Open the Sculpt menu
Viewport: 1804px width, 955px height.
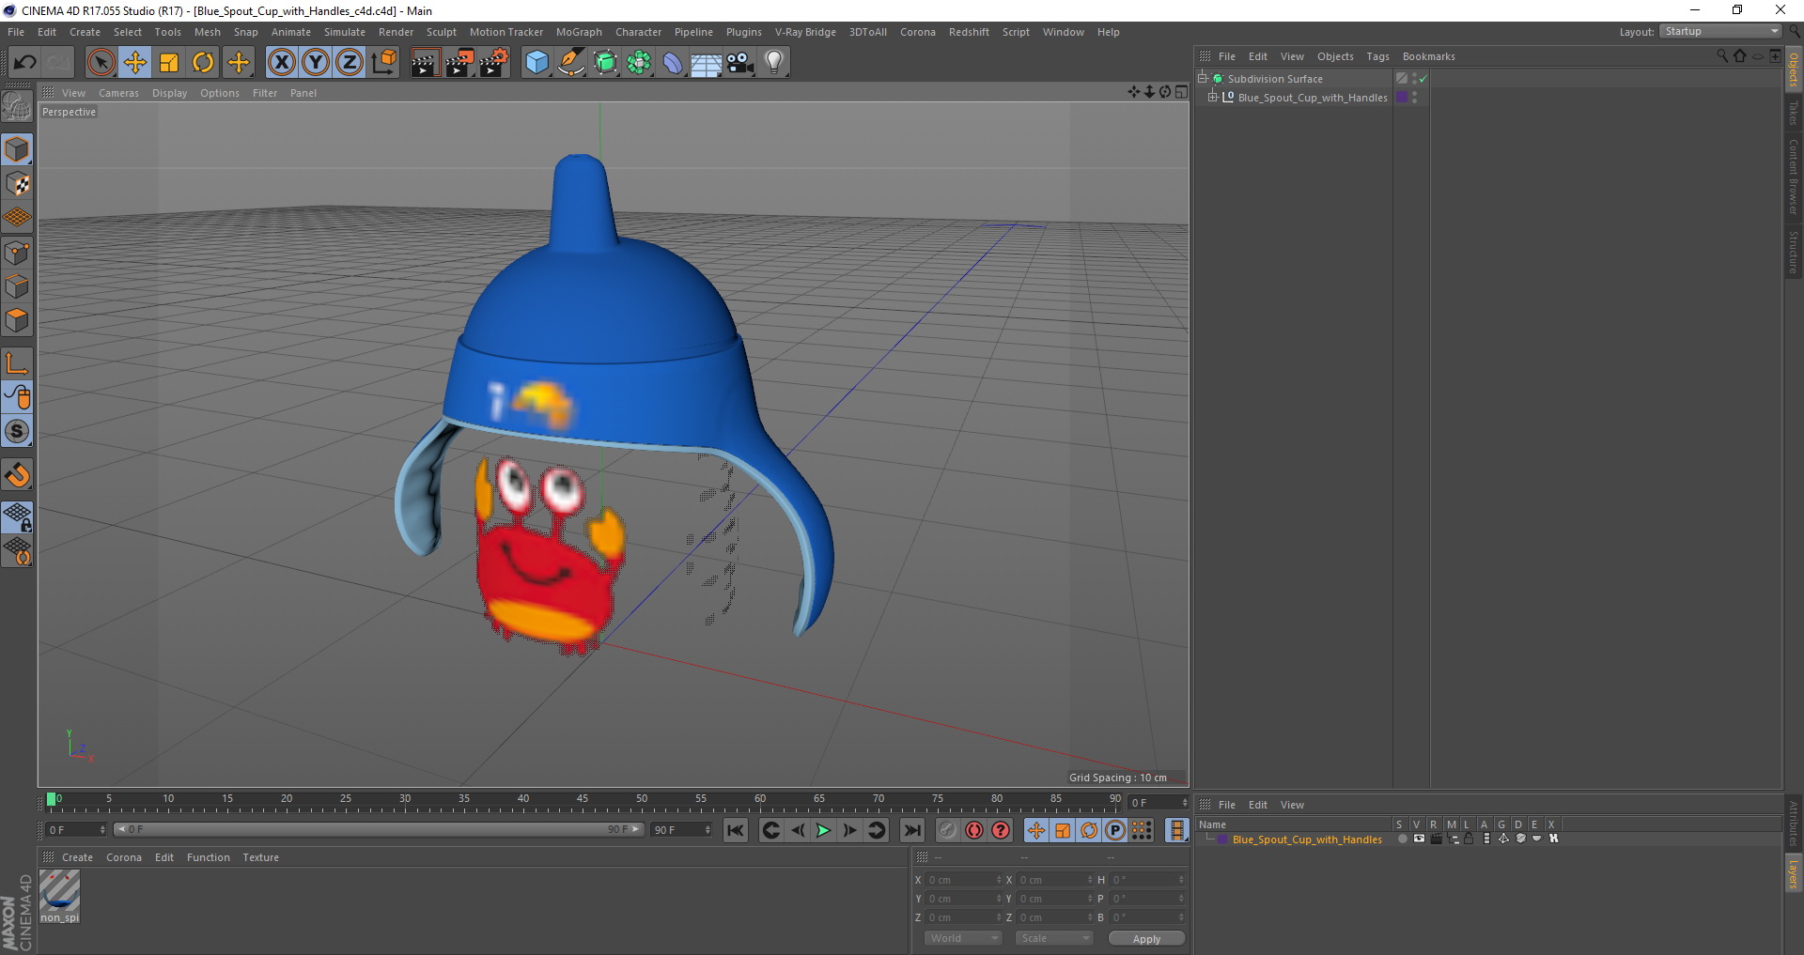[441, 32]
